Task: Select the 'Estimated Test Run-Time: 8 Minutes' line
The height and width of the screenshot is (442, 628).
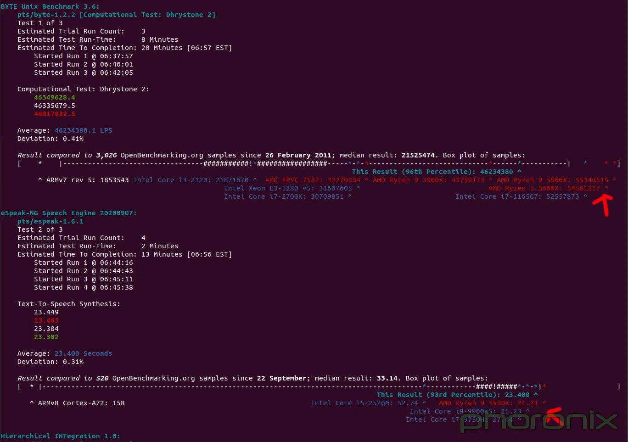Action: tap(98, 39)
